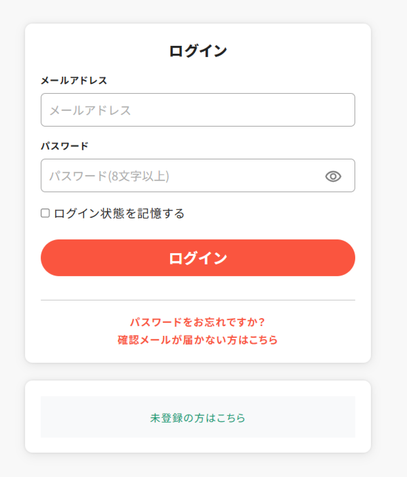Select the resend confirmation email link
Screen dimensions: 407x477
click(x=198, y=340)
